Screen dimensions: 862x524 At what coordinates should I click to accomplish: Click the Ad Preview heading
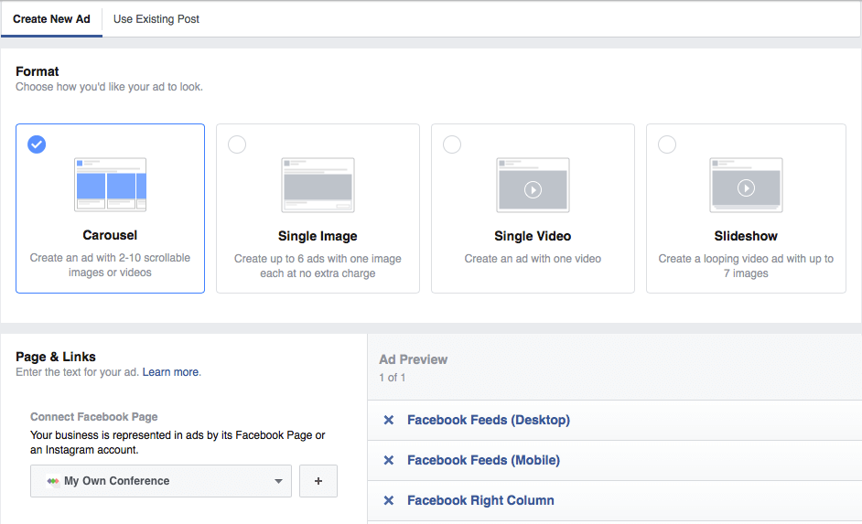click(x=413, y=359)
